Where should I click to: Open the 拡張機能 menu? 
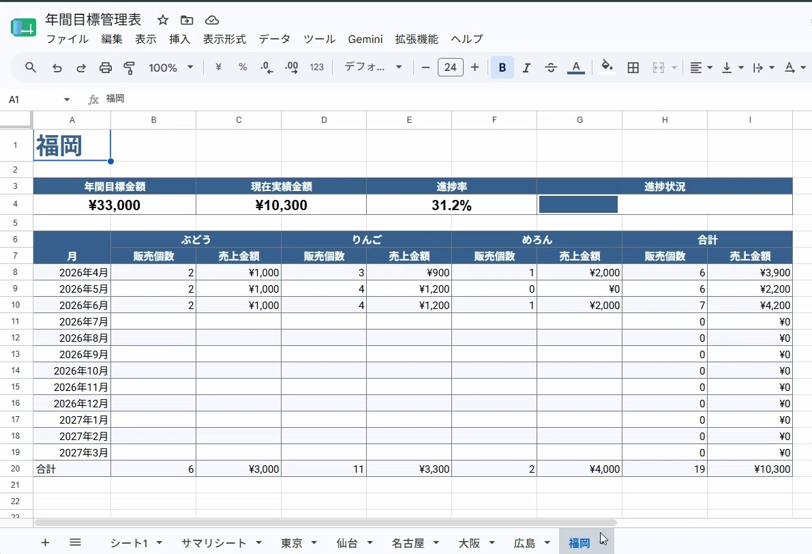417,40
